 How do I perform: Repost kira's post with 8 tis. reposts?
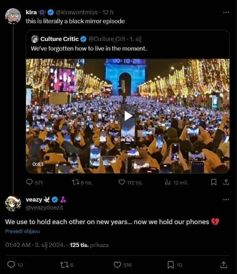[x=75, y=182]
